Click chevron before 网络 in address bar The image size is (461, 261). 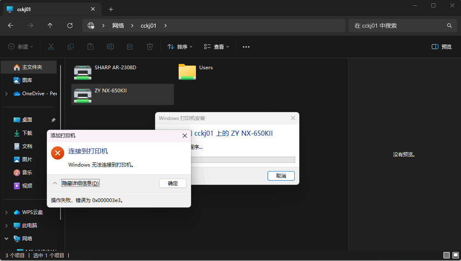(x=103, y=26)
